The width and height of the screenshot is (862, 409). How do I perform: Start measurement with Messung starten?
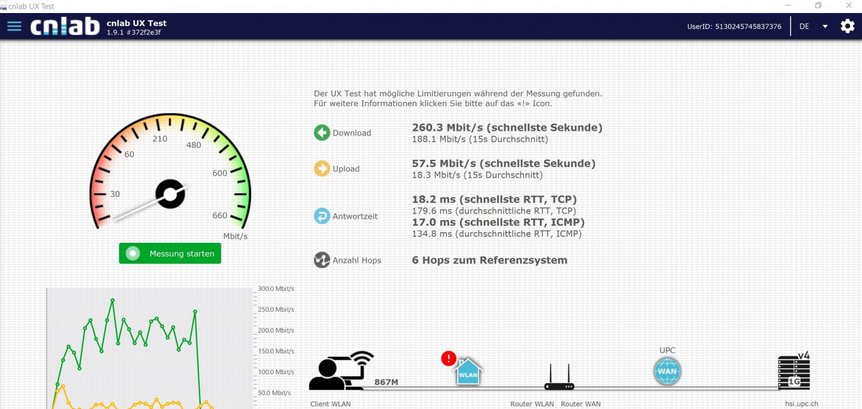(x=170, y=254)
